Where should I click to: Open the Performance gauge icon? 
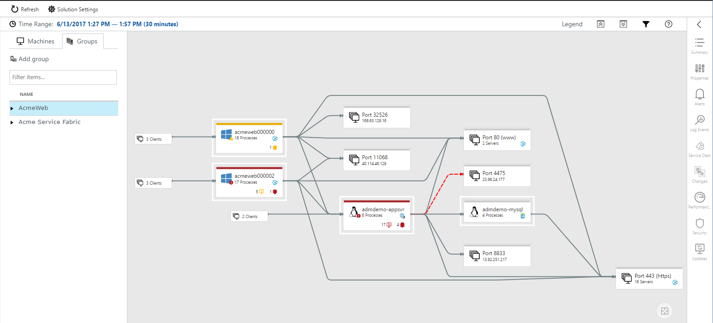click(699, 198)
